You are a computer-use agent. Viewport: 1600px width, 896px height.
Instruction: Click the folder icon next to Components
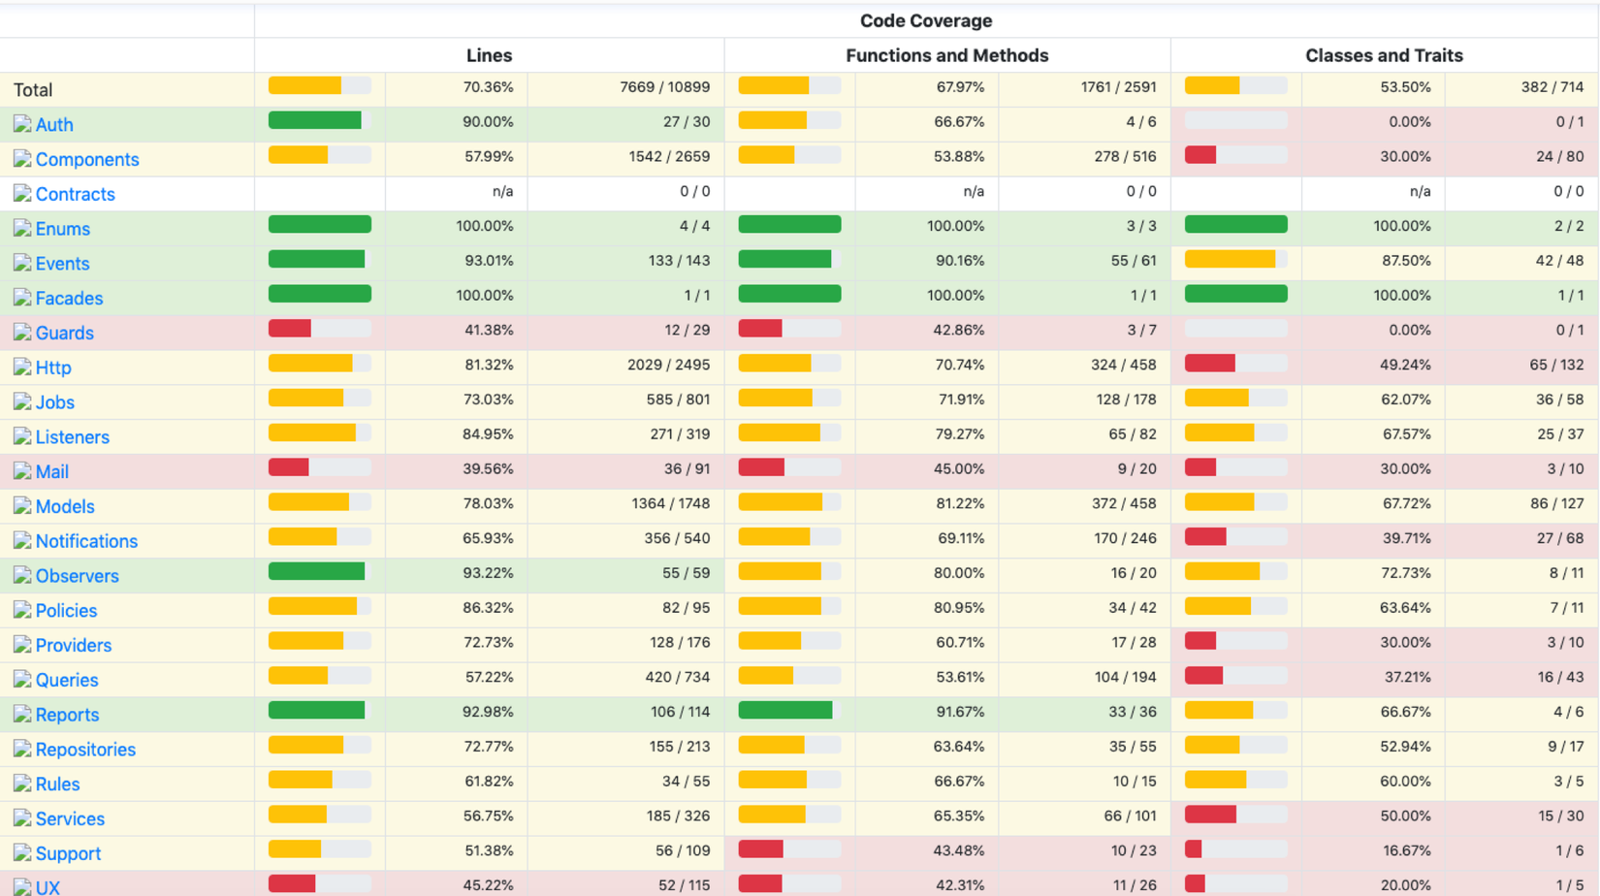click(x=22, y=159)
